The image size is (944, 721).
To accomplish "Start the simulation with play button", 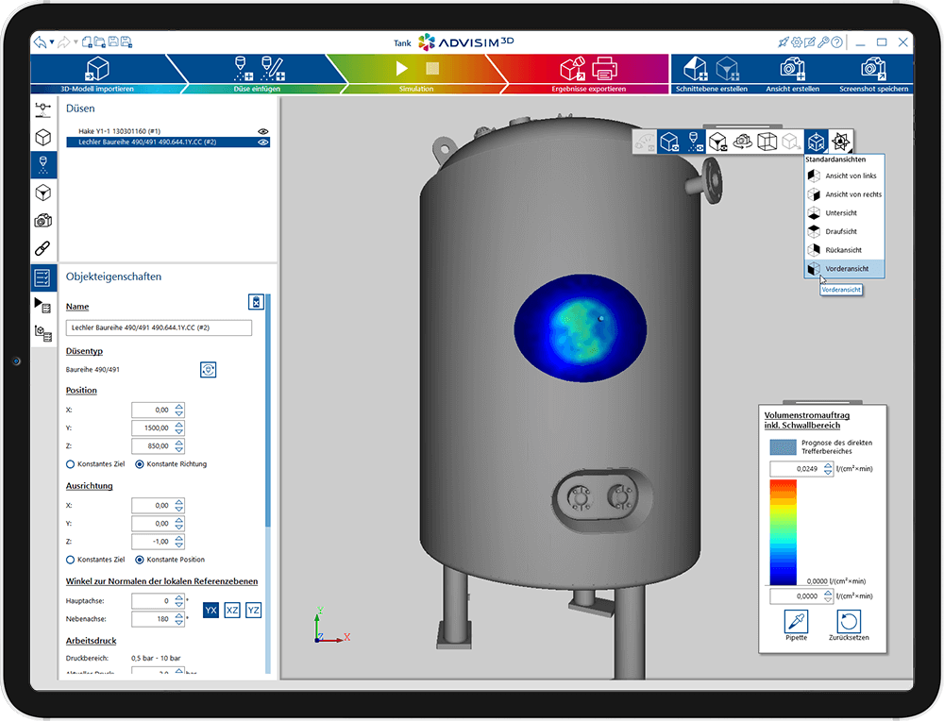I will tap(402, 69).
